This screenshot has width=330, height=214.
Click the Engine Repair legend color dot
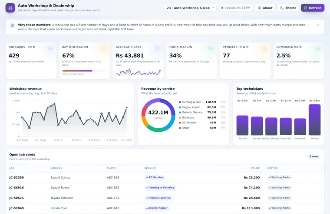[180, 107]
